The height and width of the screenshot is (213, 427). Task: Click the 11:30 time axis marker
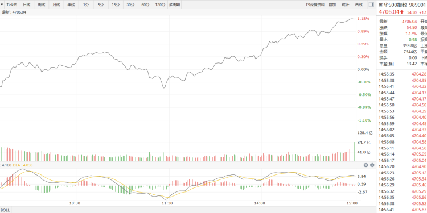coord(167,203)
